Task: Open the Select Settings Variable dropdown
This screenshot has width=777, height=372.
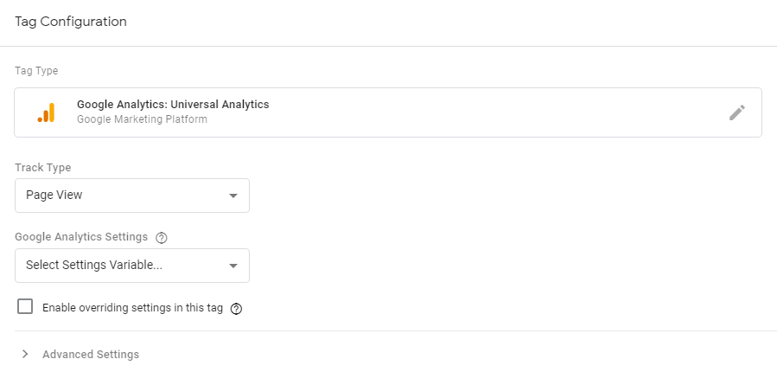Action: (x=131, y=266)
